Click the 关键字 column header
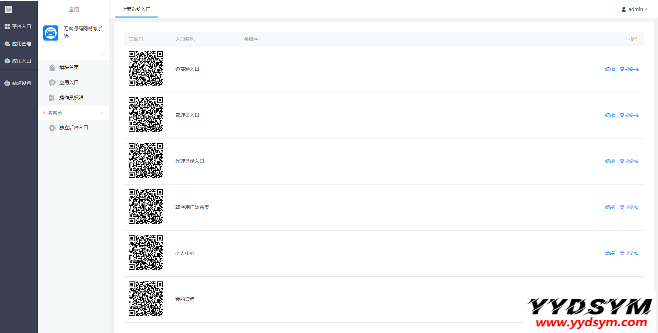This screenshot has height=333, width=658. (251, 39)
